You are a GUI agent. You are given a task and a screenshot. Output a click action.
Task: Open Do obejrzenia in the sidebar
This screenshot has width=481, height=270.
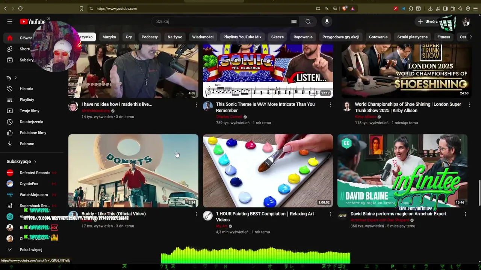pos(32,121)
